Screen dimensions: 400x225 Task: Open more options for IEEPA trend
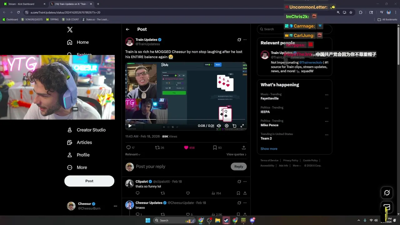(327, 108)
